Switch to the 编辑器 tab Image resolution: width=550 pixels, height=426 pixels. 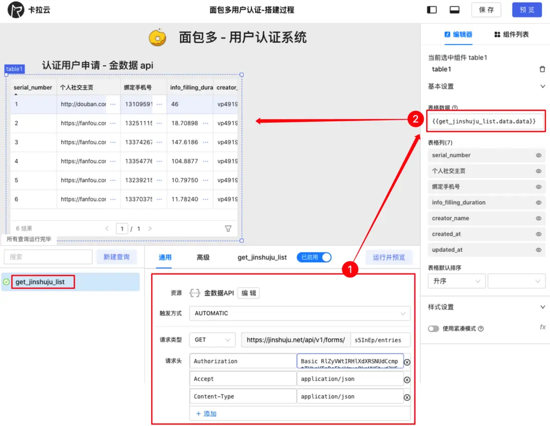point(458,35)
